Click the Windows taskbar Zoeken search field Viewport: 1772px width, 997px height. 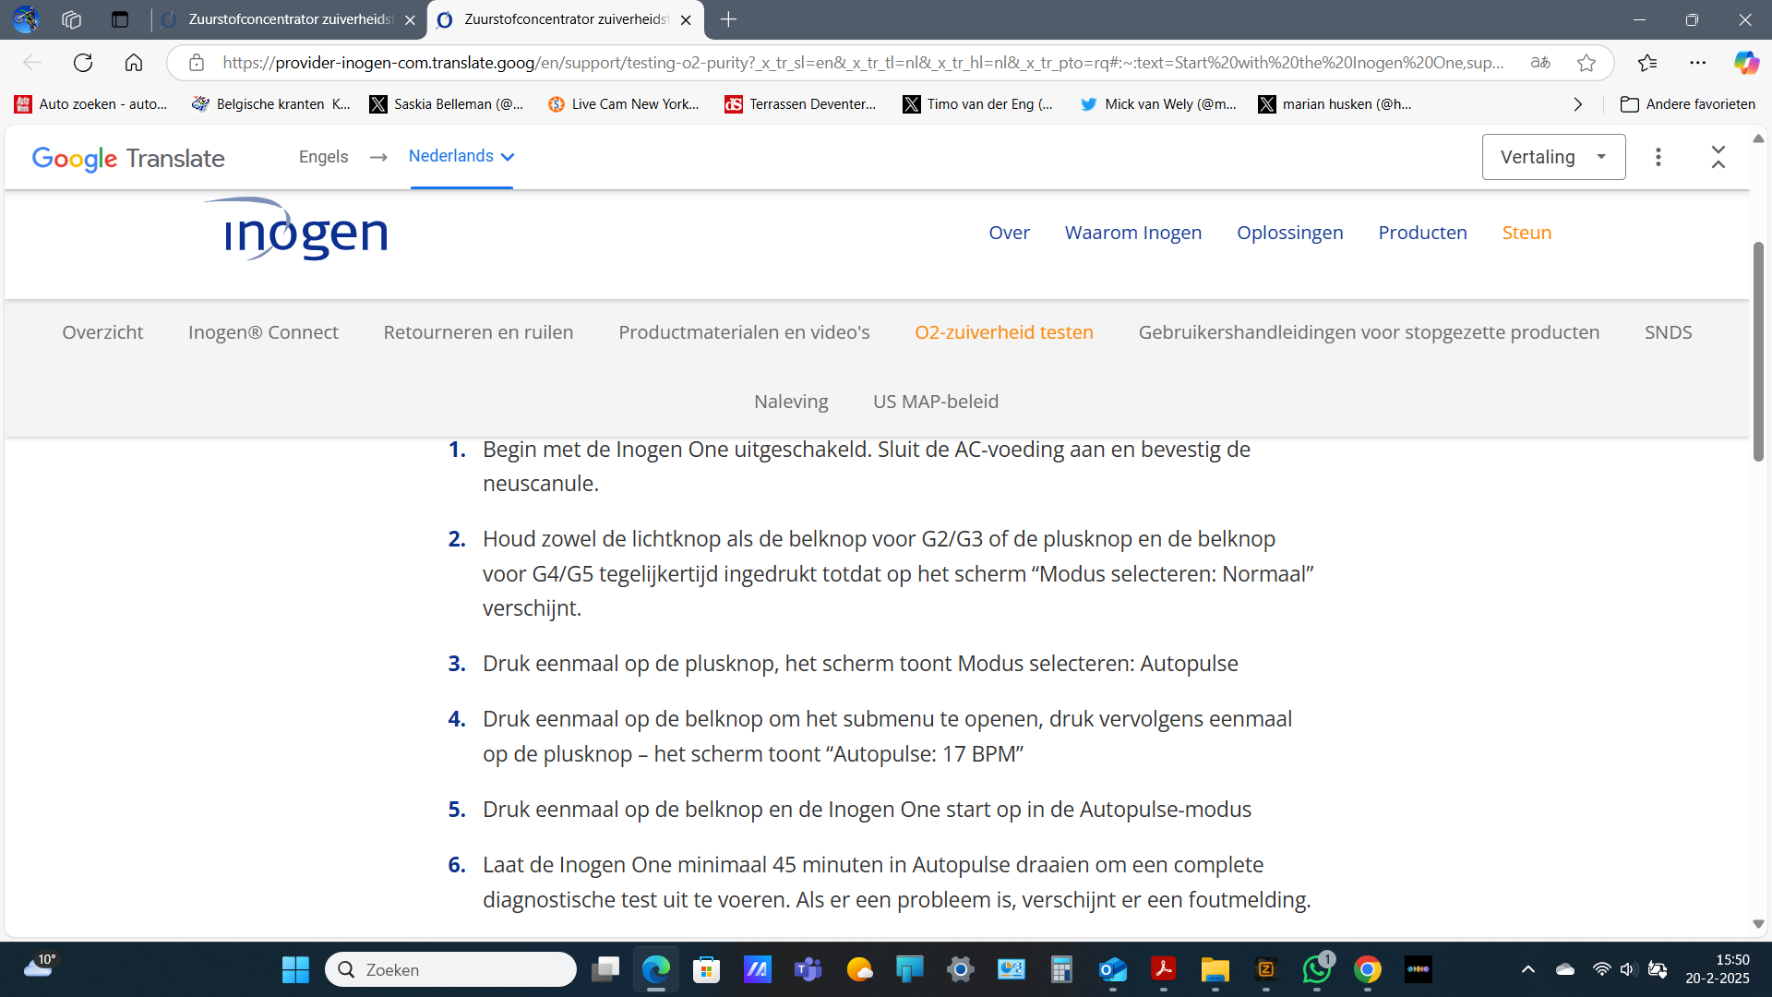click(452, 969)
